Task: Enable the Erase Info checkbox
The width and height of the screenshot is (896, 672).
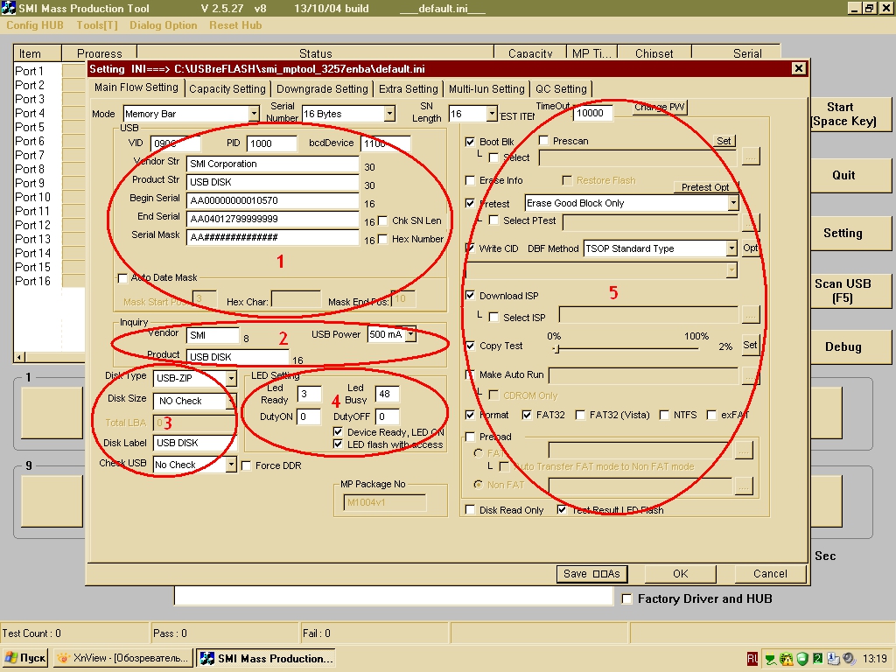Action: click(470, 180)
